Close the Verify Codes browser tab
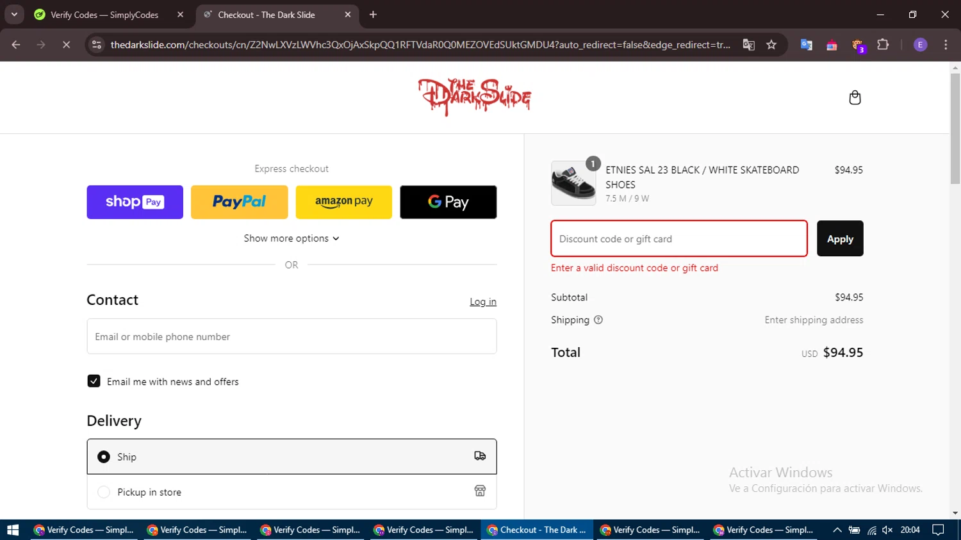 [x=180, y=15]
